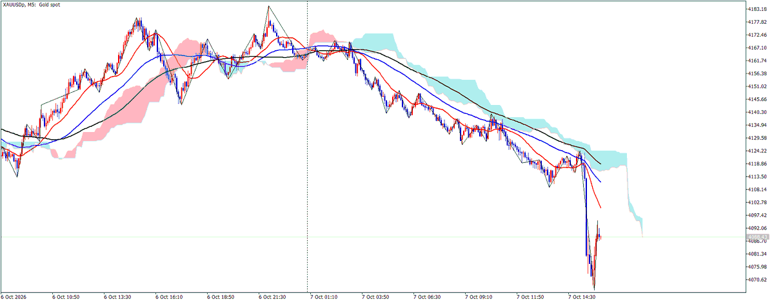The image size is (774, 302).
Task: Click the dotted day separator line on 7 Oct
Action: (307, 147)
